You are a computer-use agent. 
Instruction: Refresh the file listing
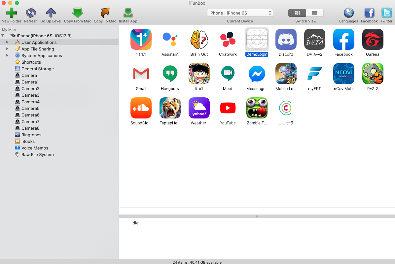pyautogui.click(x=31, y=13)
